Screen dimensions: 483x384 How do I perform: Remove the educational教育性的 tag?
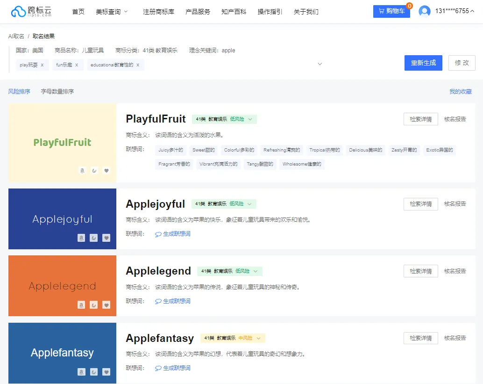(138, 65)
